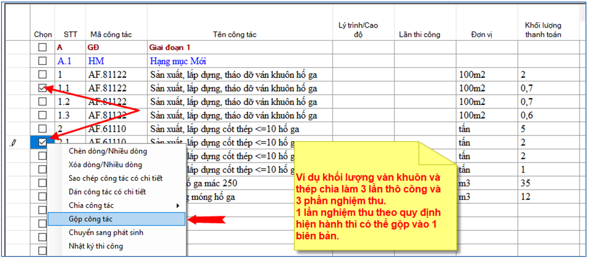
Task: Click the empty 'Lý trình/Cao độ' cell of row 1.2
Action: click(x=363, y=102)
